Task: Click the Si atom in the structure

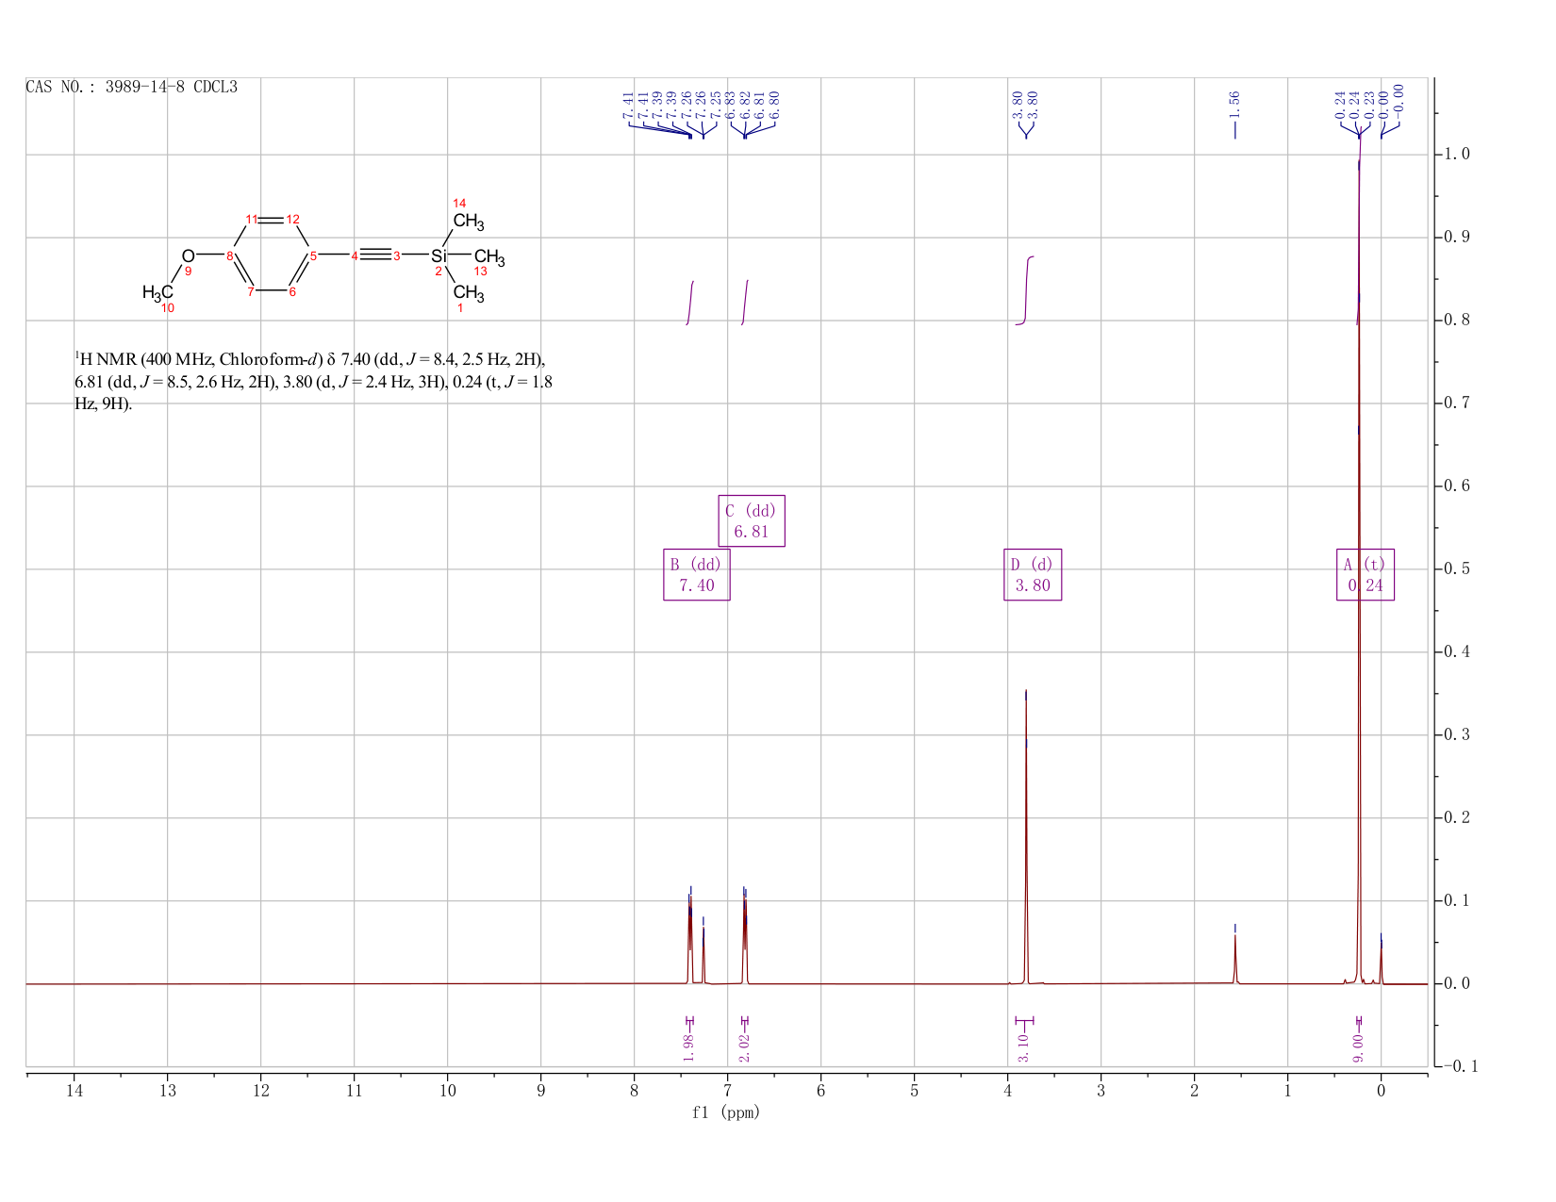Action: pos(439,255)
